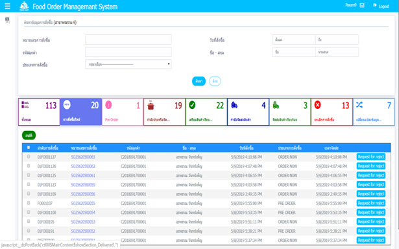This screenshot has height=249, width=399.
Task: Select the shuffle arrows status card with 7
Action: pos(374,112)
